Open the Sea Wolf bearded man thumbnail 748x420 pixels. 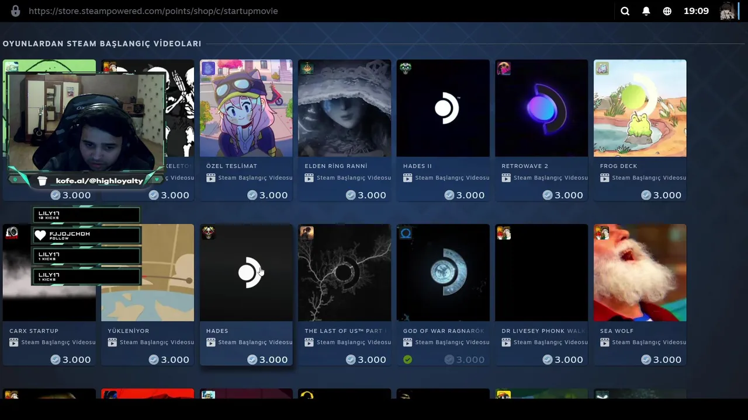(640, 272)
